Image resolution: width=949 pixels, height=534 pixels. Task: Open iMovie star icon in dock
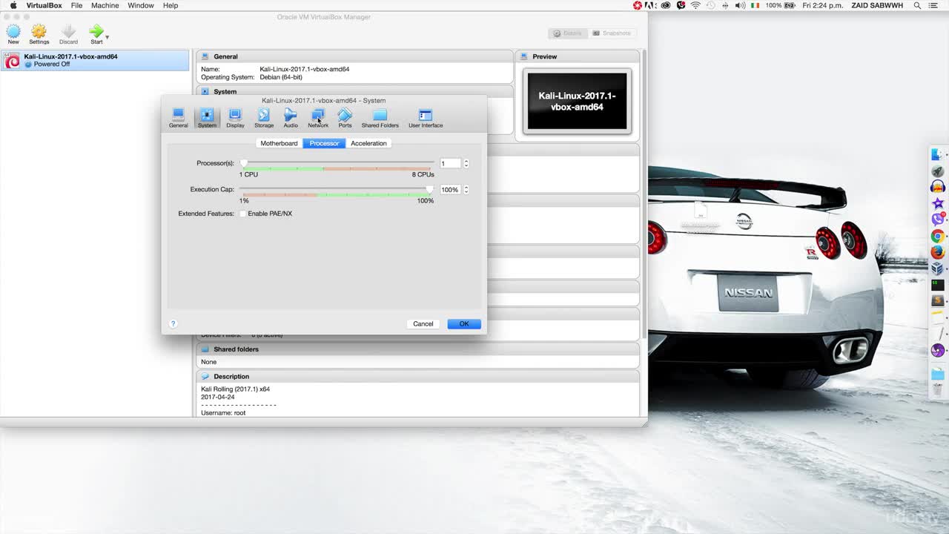coord(938,203)
